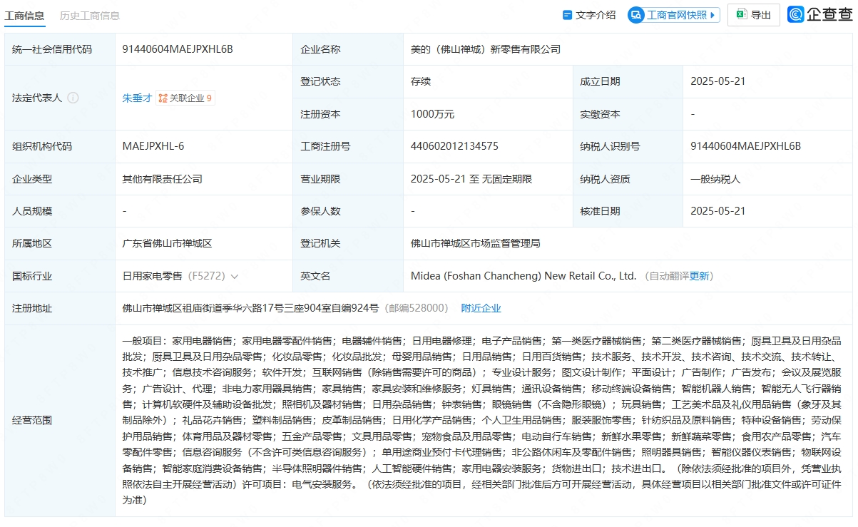Click the 注册资本 field label
The image size is (858, 527).
coord(320,114)
